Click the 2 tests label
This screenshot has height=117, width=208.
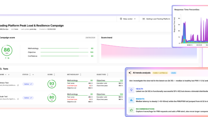[x=15, y=29]
